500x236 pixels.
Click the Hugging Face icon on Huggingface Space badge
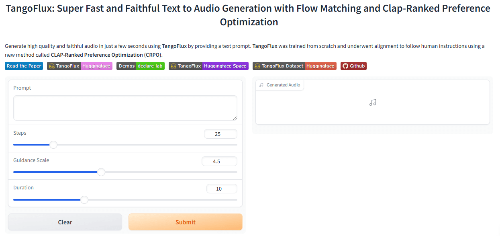pyautogui.click(x=173, y=66)
